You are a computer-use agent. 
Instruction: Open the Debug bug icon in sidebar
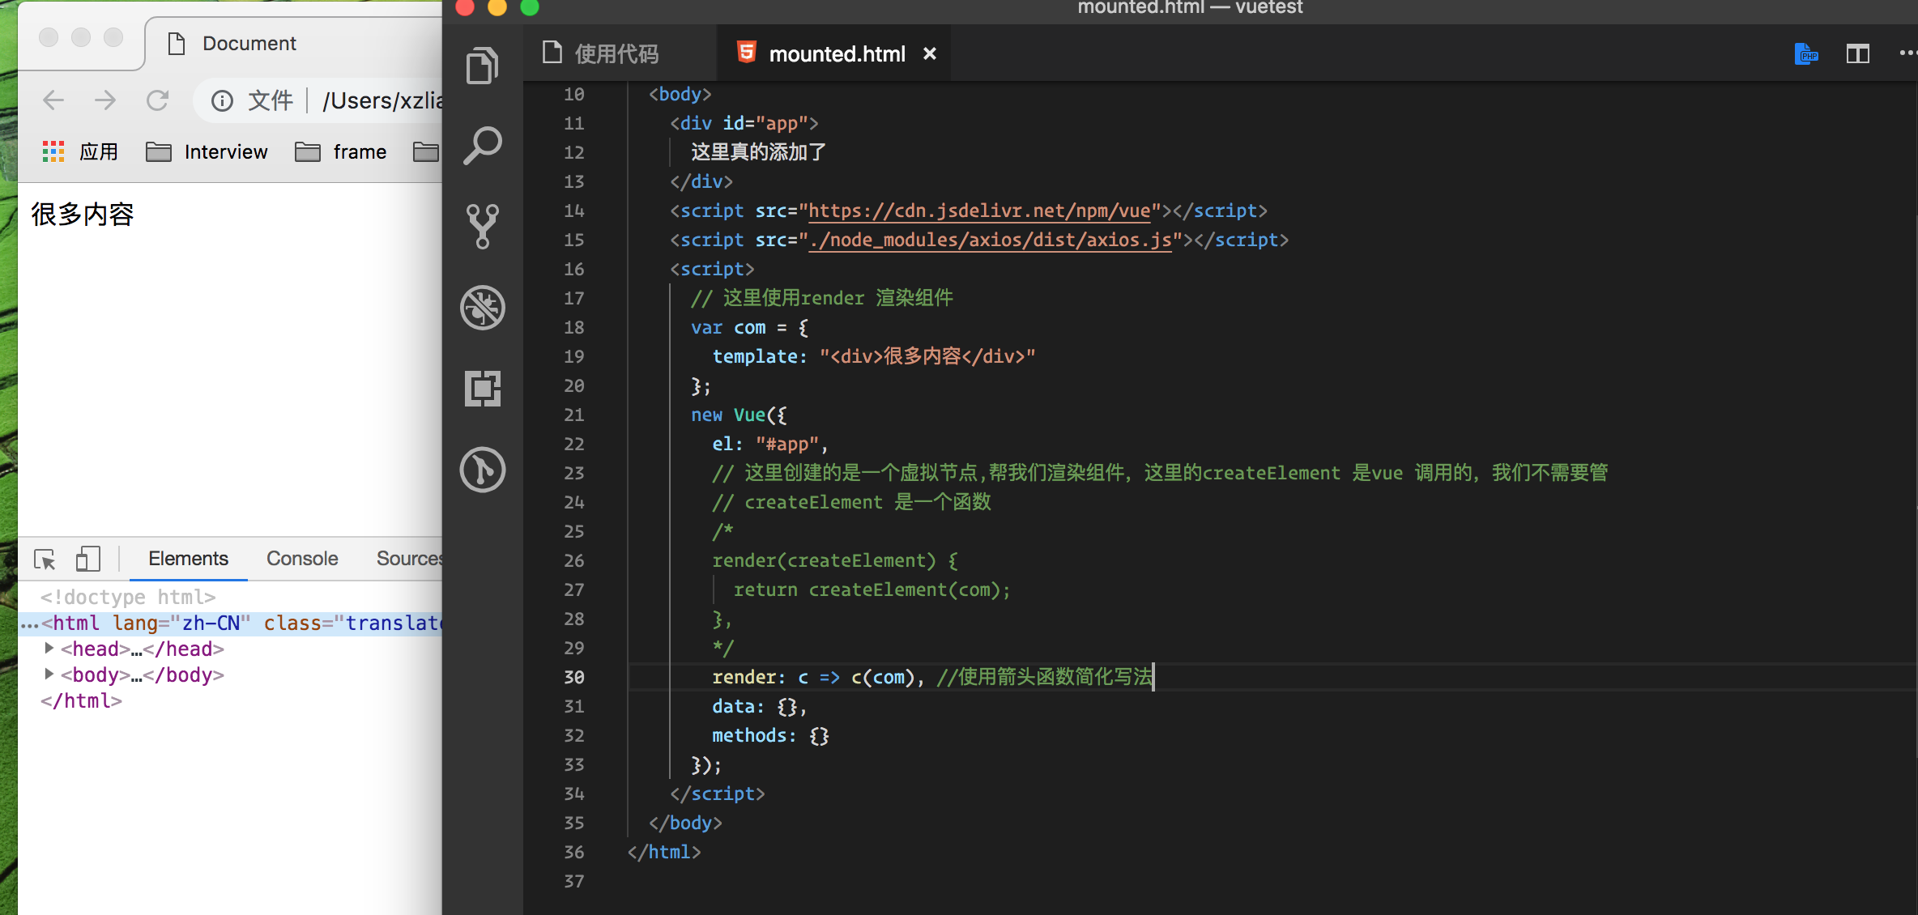click(483, 308)
